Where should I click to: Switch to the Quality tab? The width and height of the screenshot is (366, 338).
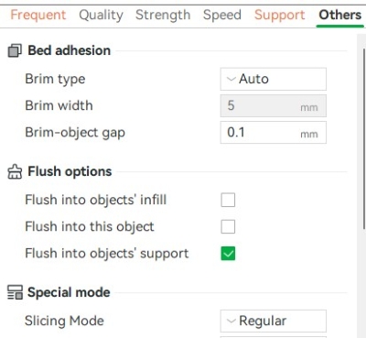[101, 15]
